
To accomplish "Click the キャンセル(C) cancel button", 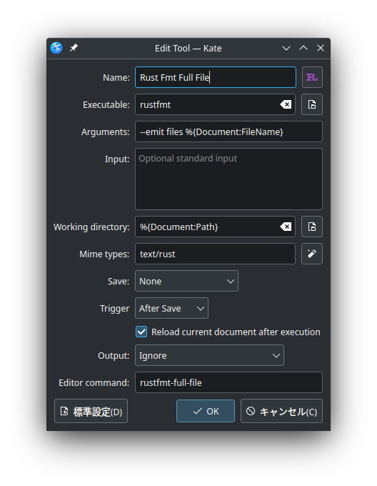I will [281, 411].
